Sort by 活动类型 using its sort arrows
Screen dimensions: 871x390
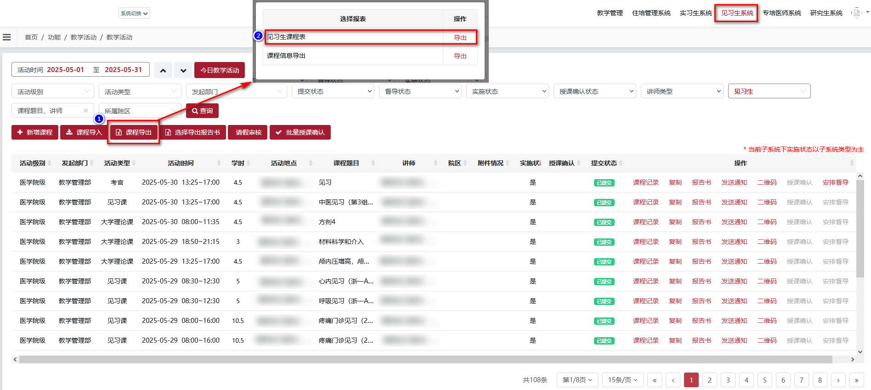click(x=134, y=163)
